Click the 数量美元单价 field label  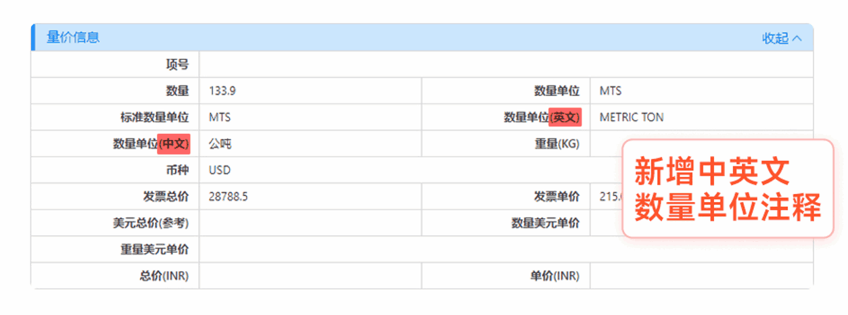(546, 223)
